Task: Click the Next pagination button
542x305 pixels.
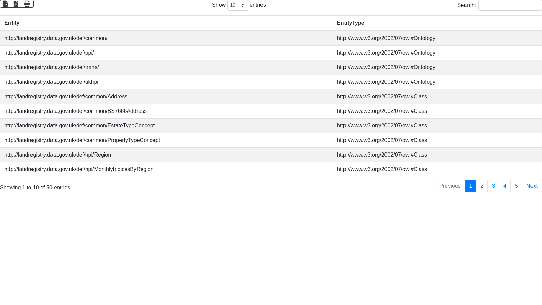Action: 531,186
